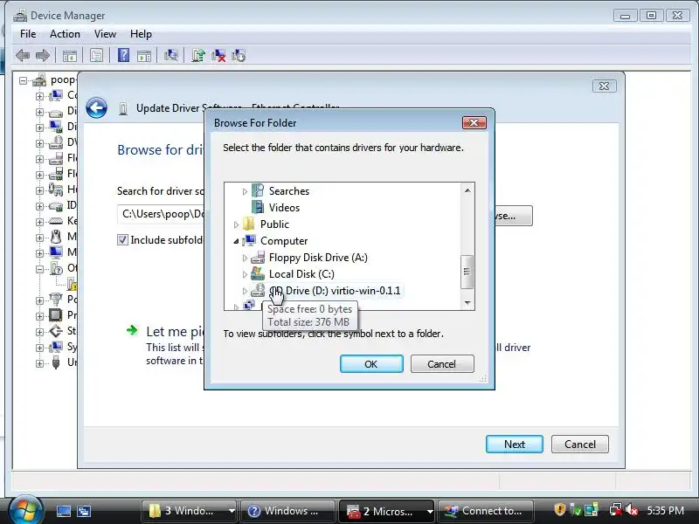Collapse the Other devices node in Device Manager

[x=39, y=269]
